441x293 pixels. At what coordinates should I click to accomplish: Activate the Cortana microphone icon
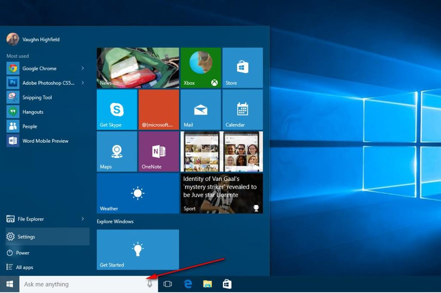coord(150,284)
